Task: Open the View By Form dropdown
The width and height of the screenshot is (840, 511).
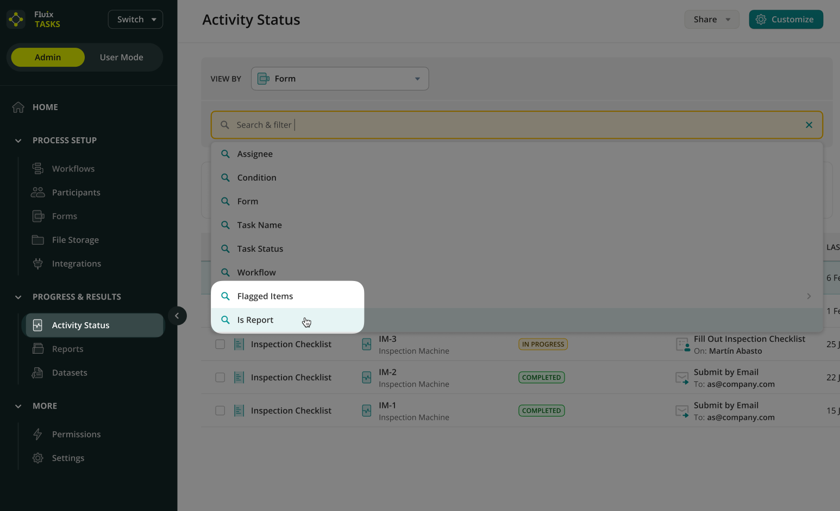Action: (x=340, y=79)
